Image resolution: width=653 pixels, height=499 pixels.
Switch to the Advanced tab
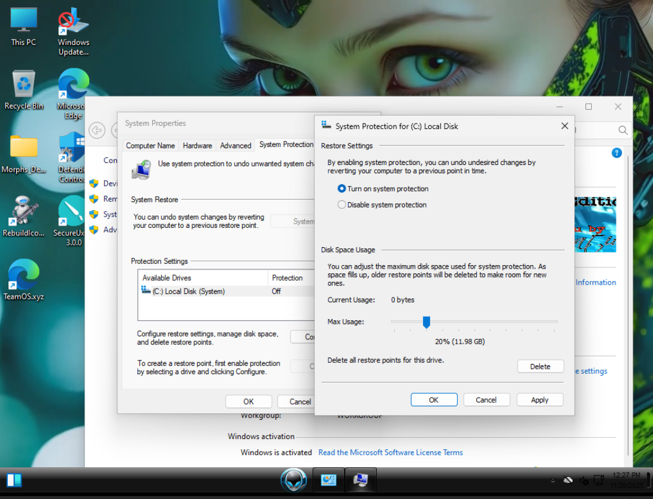coord(235,145)
